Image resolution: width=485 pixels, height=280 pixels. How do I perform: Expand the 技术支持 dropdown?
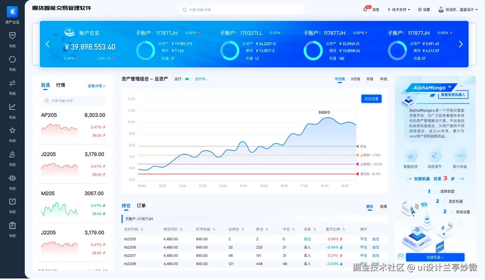tap(398, 10)
